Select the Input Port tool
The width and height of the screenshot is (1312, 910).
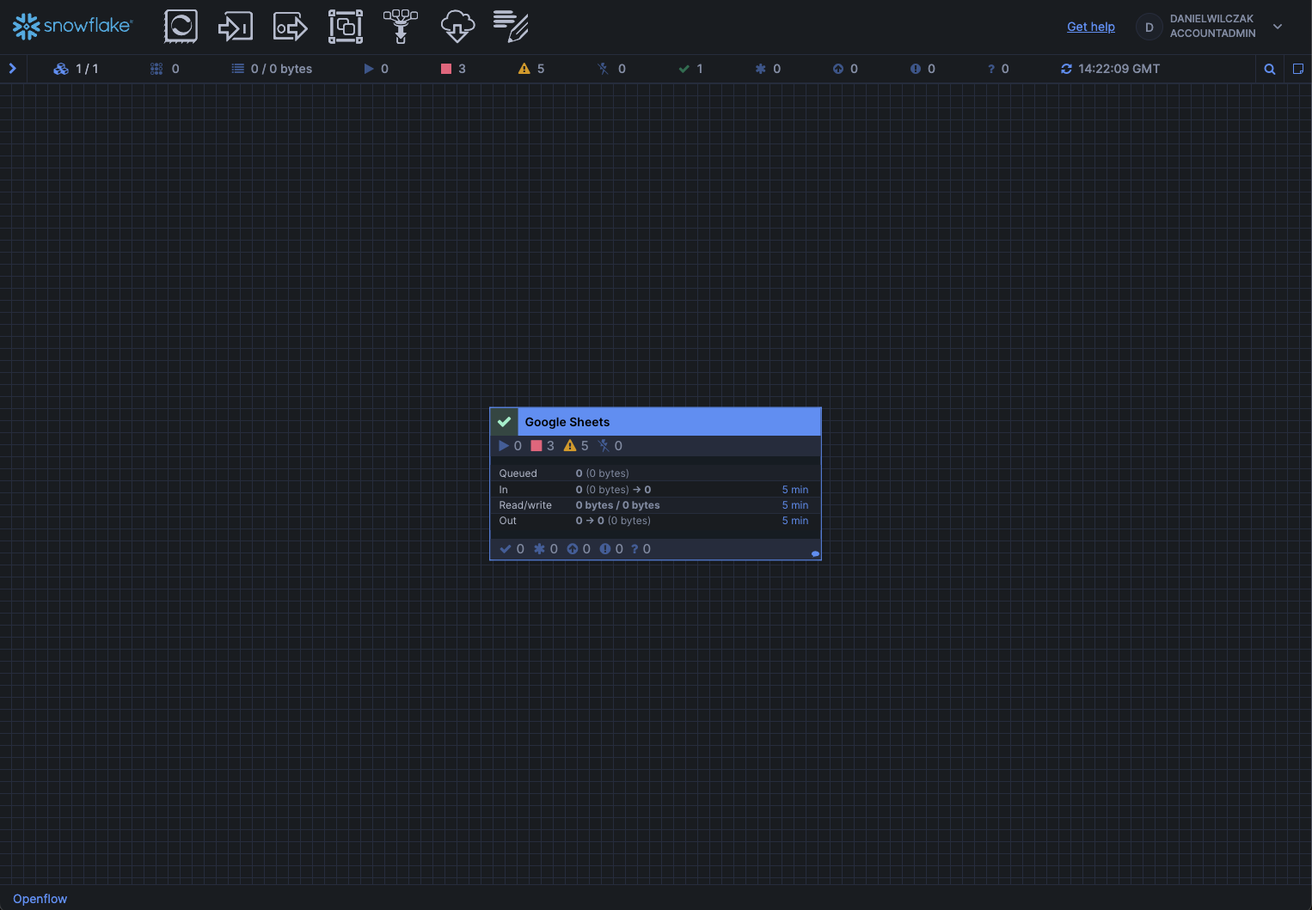tap(235, 27)
